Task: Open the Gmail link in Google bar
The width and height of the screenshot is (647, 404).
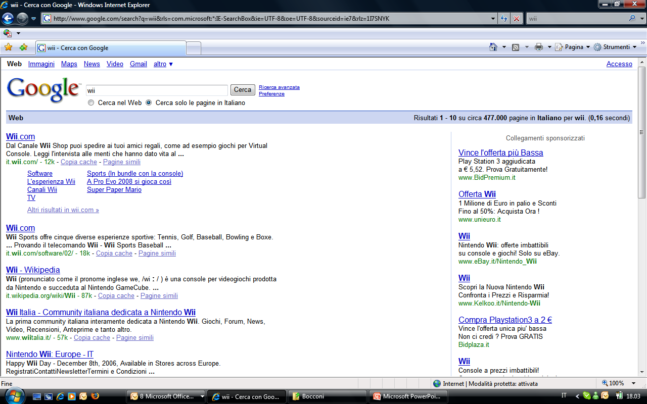Action: click(138, 64)
